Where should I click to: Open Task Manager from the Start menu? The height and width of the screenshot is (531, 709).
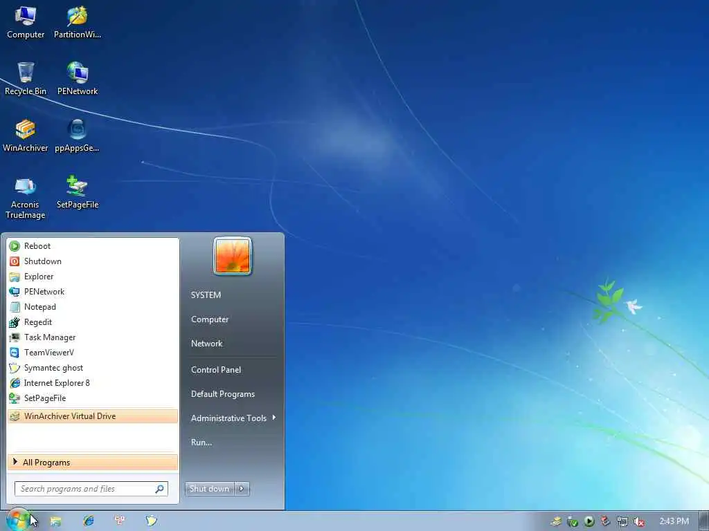point(93,337)
